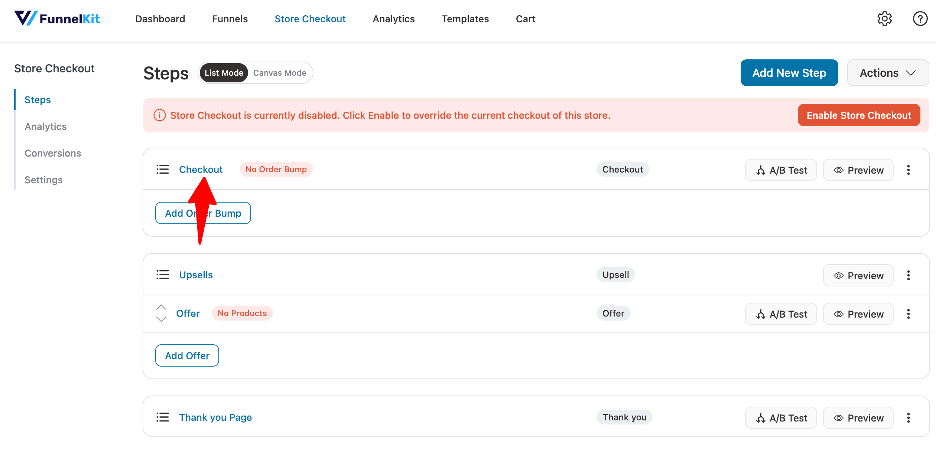The image size is (936, 469).
Task: Start an A/B Test on Thank you Page
Action: click(x=781, y=418)
